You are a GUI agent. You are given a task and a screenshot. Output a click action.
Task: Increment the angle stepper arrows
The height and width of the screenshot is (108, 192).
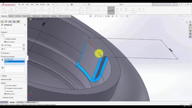[x=24, y=45]
